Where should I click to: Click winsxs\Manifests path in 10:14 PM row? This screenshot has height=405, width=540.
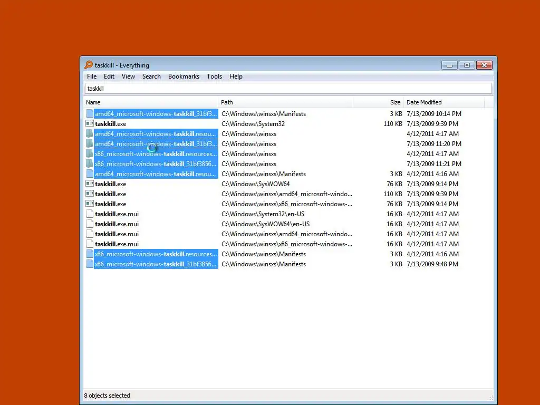pos(264,114)
